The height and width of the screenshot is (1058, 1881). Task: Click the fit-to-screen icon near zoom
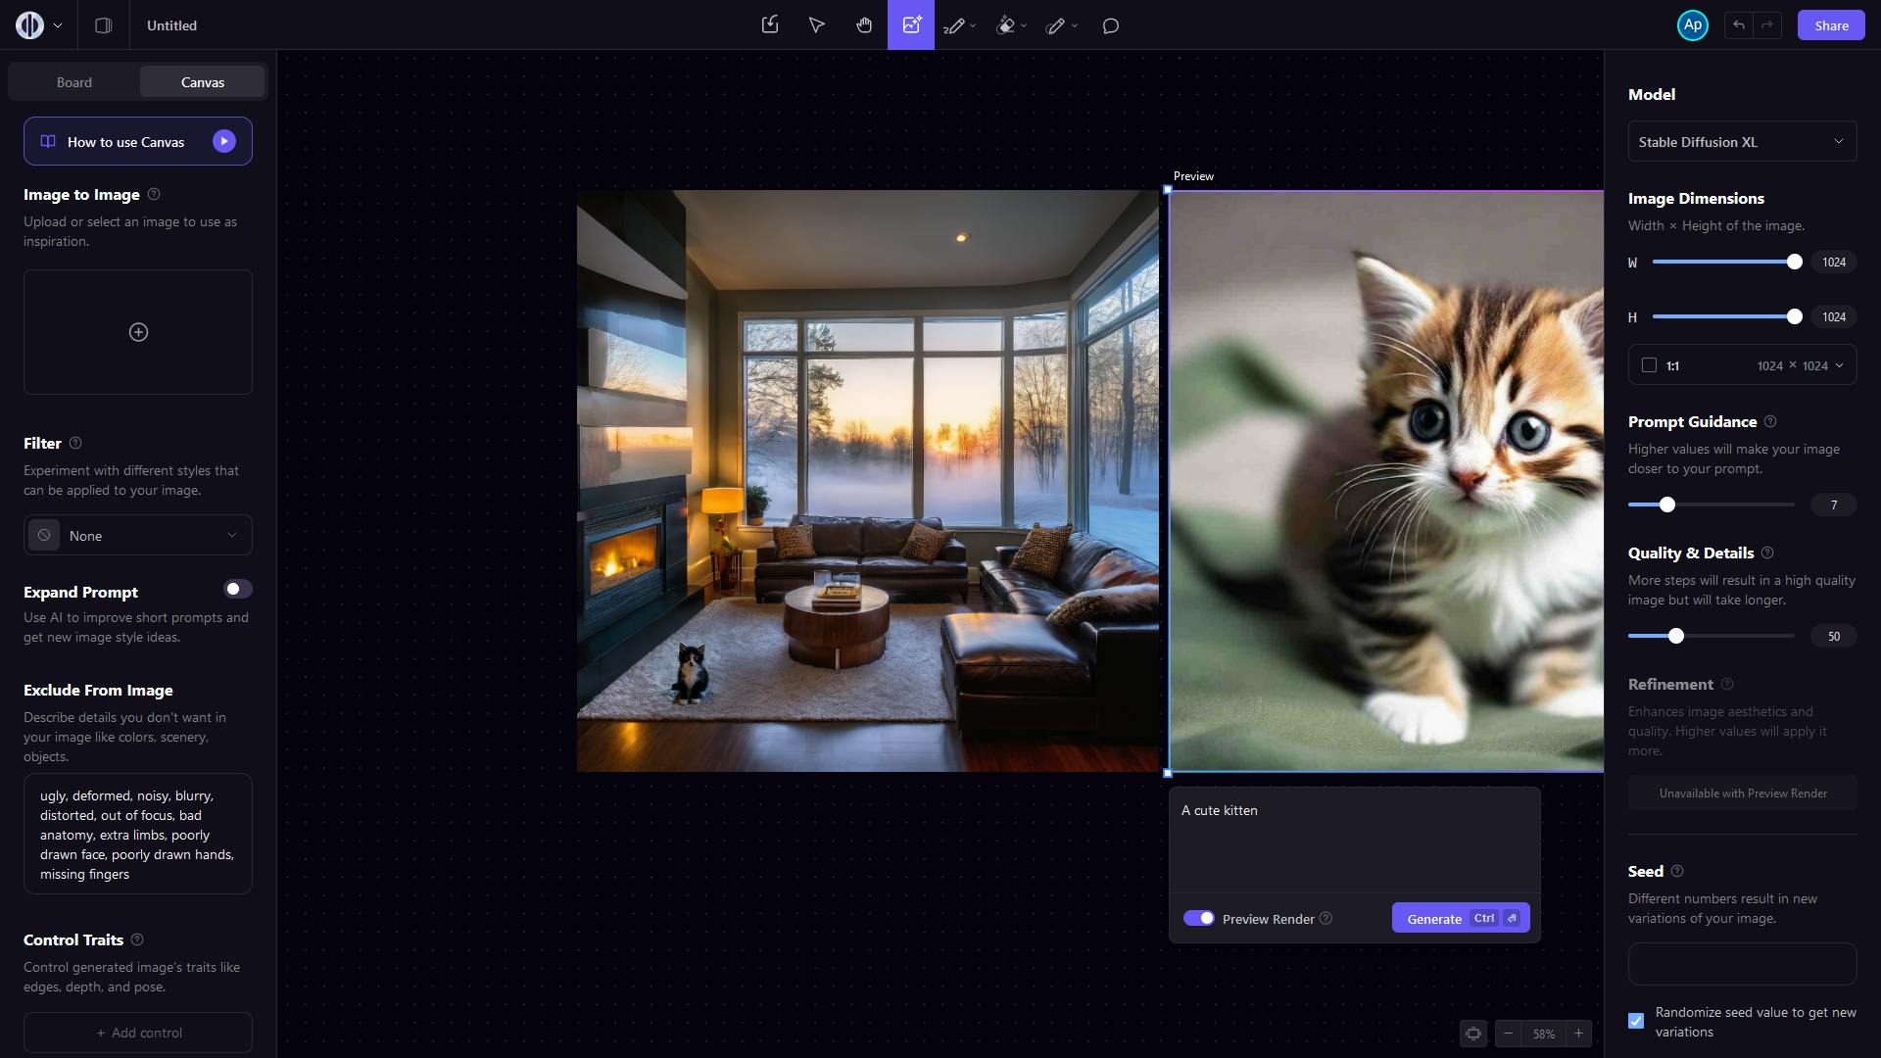tap(1472, 1034)
